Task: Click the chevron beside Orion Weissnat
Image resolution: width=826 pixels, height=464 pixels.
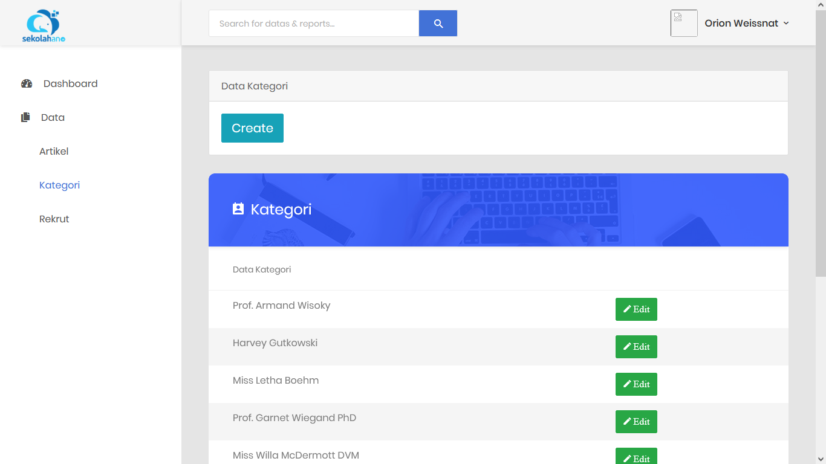Action: [786, 23]
